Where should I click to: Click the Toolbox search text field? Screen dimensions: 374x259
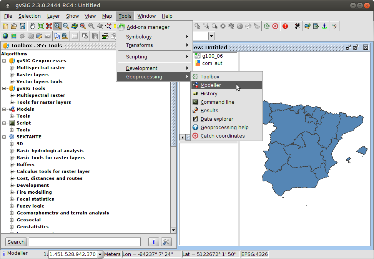(x=85, y=242)
